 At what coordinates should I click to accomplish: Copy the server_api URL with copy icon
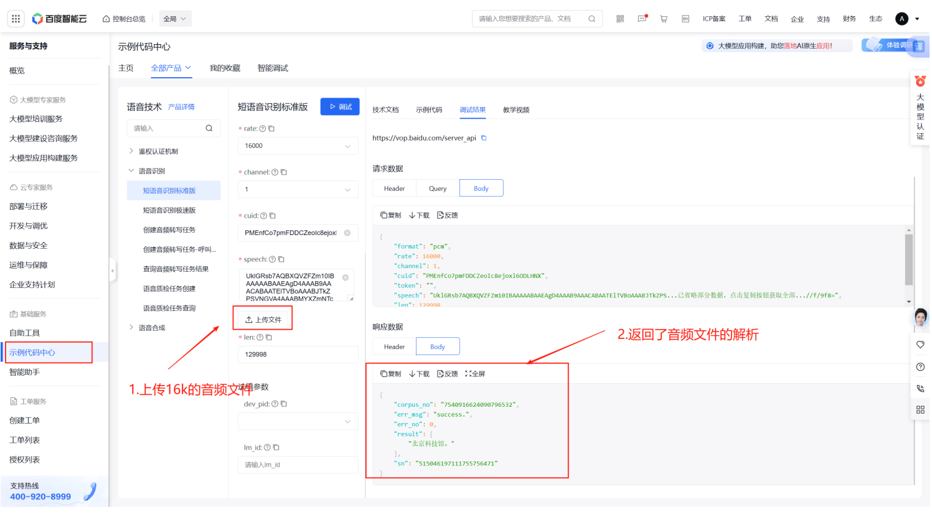coord(484,138)
